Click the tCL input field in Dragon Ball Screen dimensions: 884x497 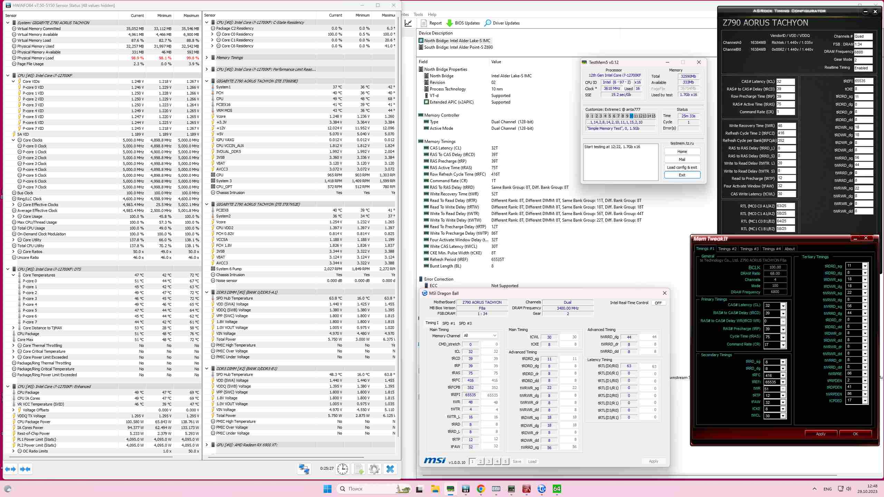click(470, 352)
